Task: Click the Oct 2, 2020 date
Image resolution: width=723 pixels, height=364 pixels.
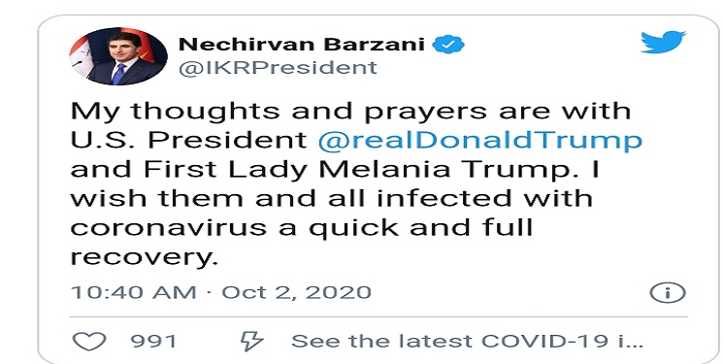Action: [x=297, y=293]
